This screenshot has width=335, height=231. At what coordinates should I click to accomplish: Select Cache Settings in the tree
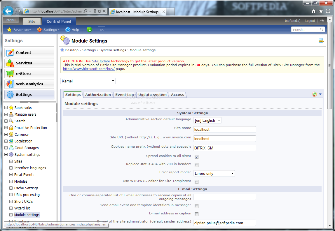point(26,188)
